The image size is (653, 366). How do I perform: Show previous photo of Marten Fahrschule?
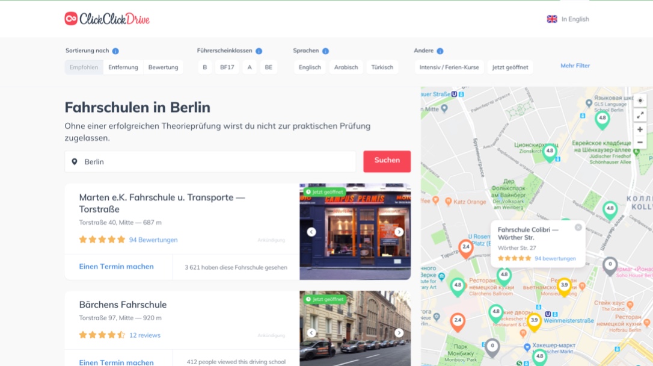click(311, 232)
